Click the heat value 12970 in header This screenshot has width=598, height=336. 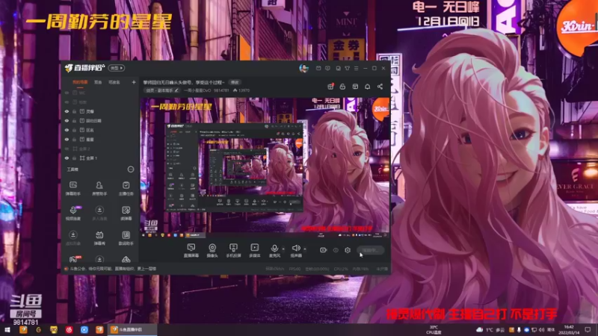241,90
